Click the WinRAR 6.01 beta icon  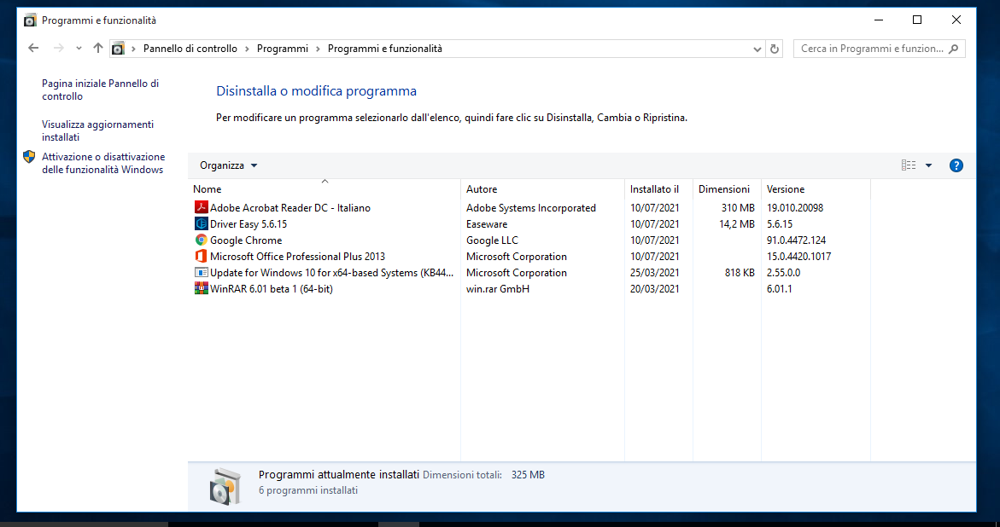[201, 288]
